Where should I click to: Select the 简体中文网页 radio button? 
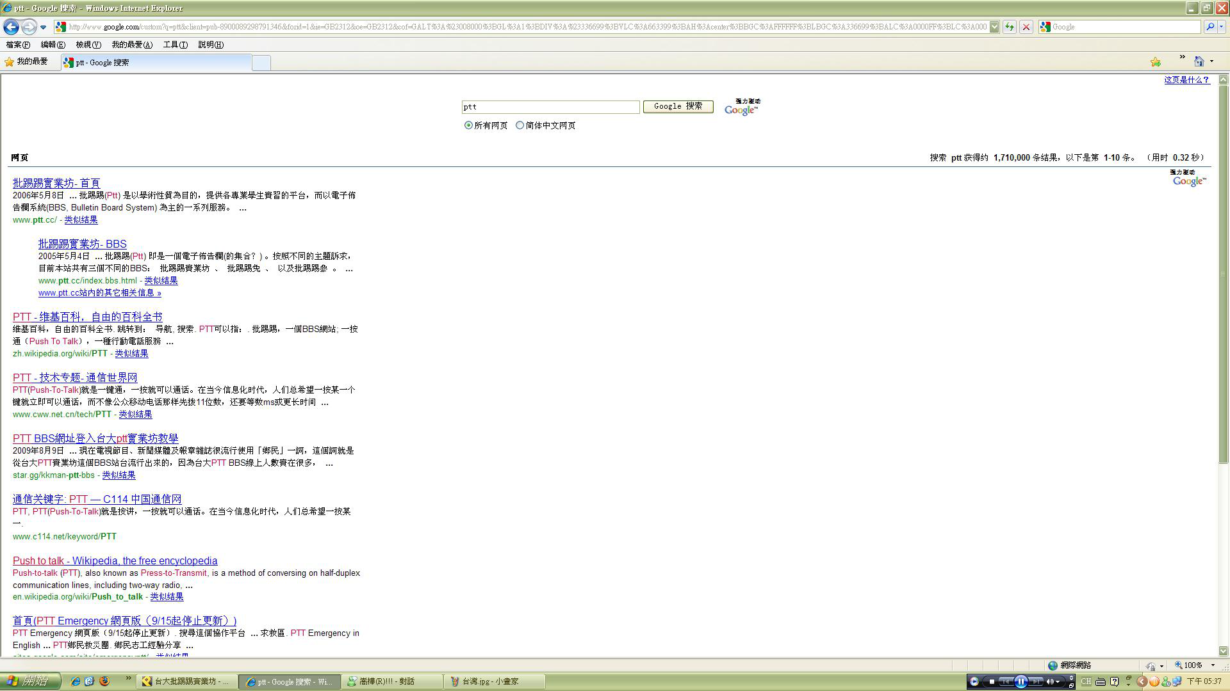point(520,125)
